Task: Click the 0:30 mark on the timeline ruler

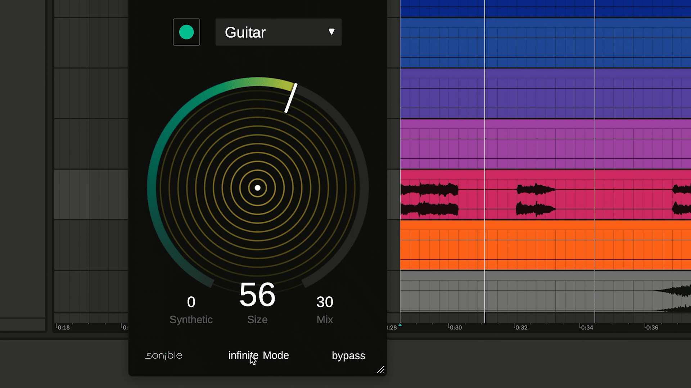Action: point(456,327)
